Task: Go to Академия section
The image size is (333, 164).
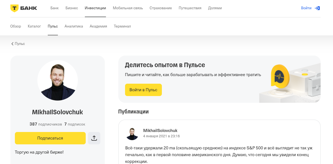Action: 98,26
